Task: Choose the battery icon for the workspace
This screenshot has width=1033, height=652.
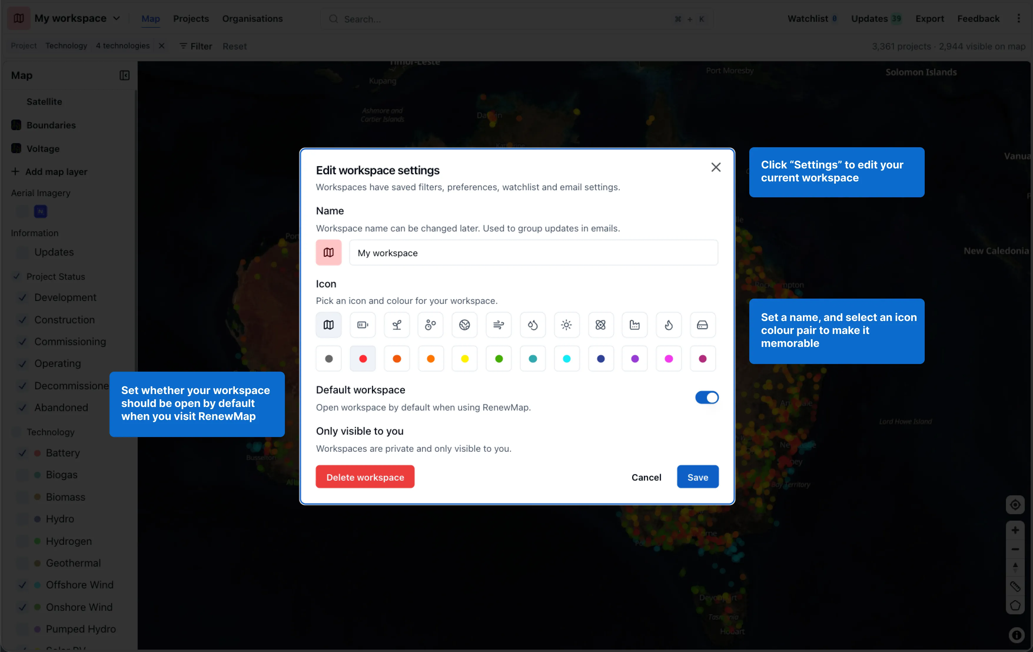Action: 363,325
